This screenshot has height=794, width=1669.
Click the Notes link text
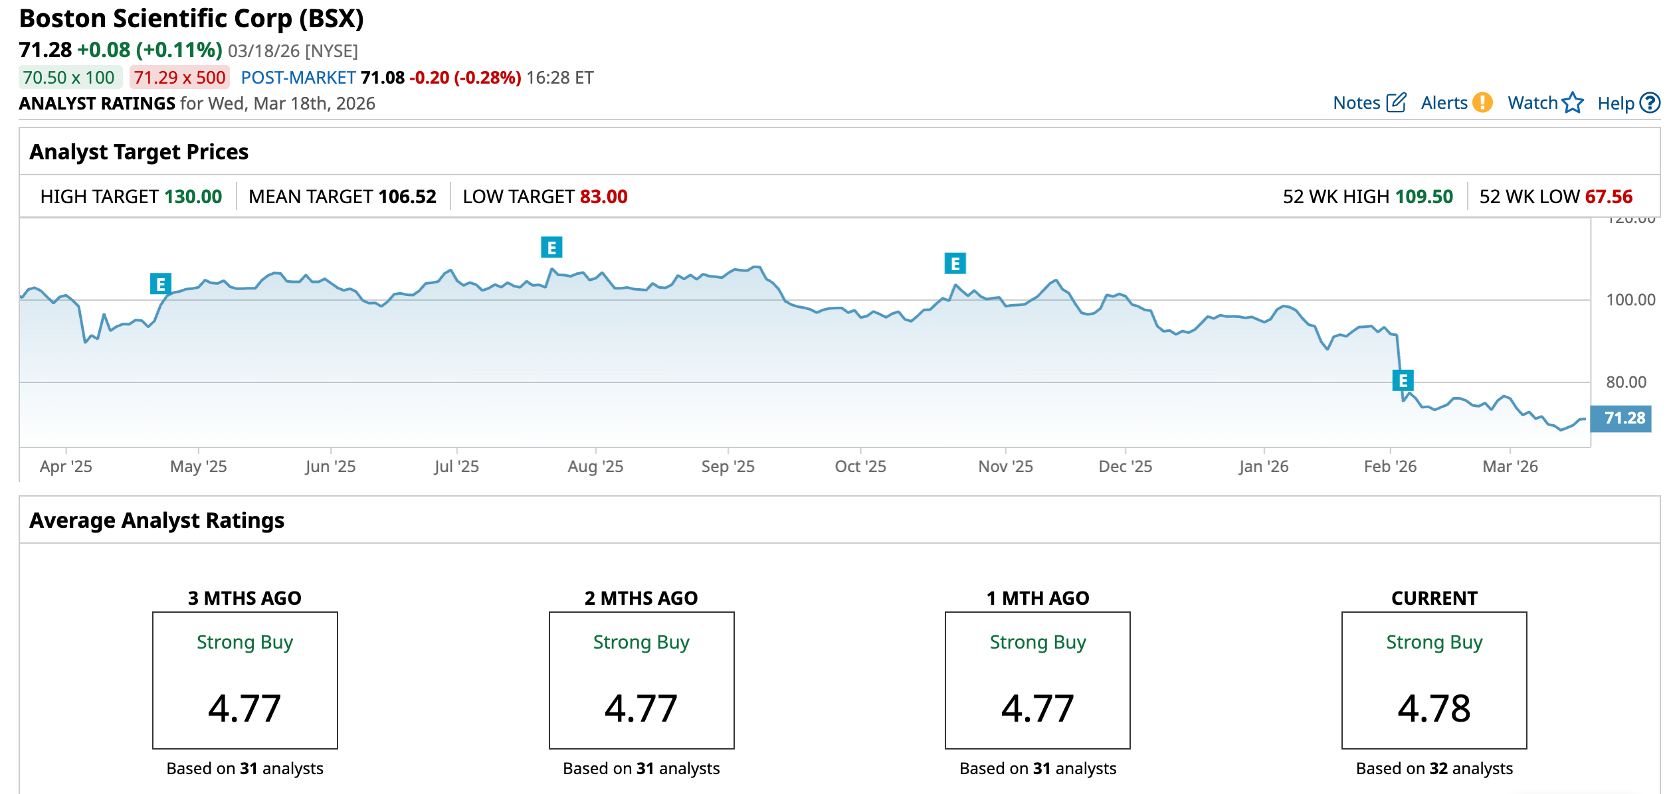[x=1356, y=103]
